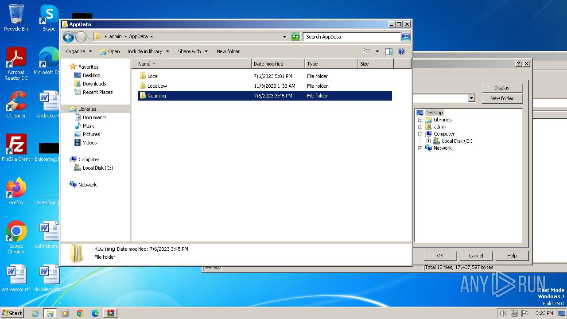
Task: Expand the Libraries node in dialog tree
Action: 420,120
